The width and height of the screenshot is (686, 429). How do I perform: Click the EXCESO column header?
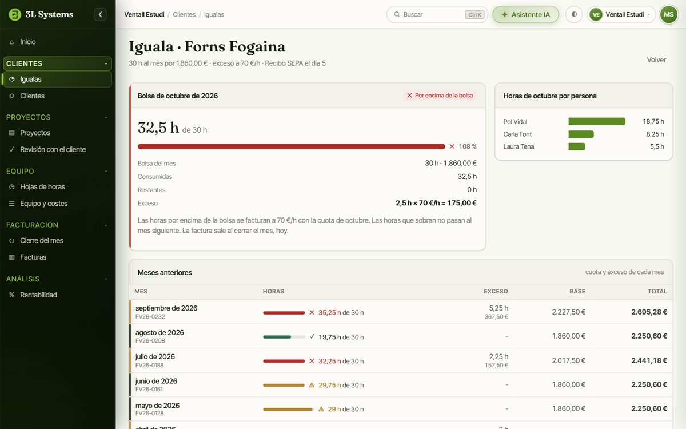coord(496,292)
